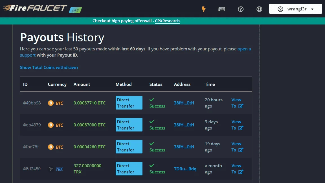Viewport: 325px width, 183px height.
Task: Click View Tx for the 20 hours ago payout
Action: click(237, 103)
